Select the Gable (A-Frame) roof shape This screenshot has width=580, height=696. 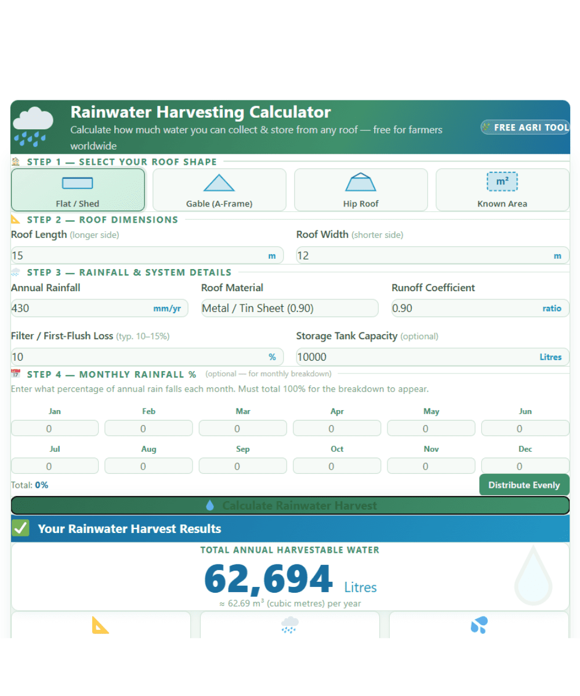[219, 190]
